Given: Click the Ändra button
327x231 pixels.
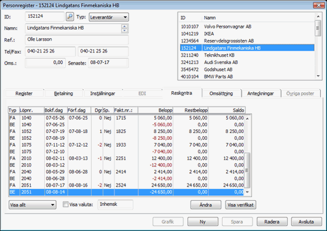Looking at the screenshot, I should tap(206, 205).
